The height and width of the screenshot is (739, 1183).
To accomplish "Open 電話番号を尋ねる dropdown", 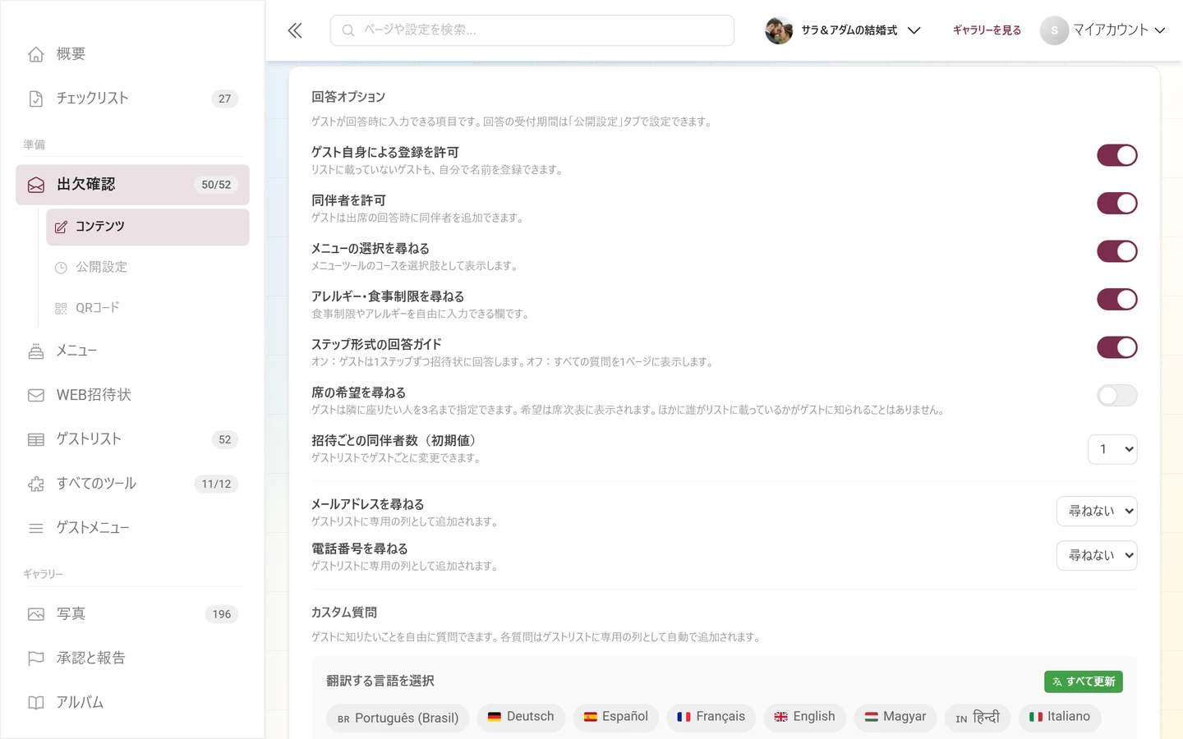I will 1097,555.
